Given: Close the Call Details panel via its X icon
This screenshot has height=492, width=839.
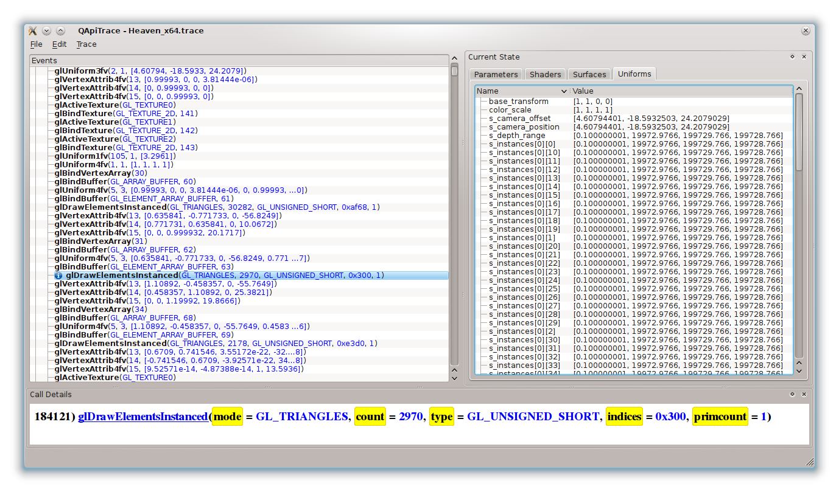Looking at the screenshot, I should point(804,394).
